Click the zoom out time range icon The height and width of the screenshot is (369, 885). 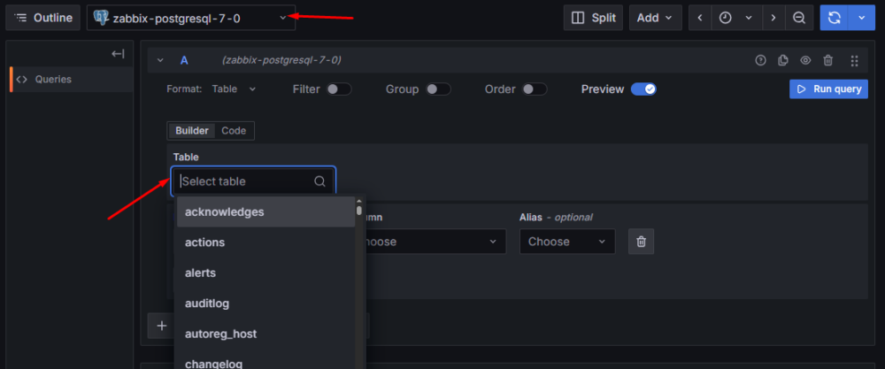coord(799,18)
